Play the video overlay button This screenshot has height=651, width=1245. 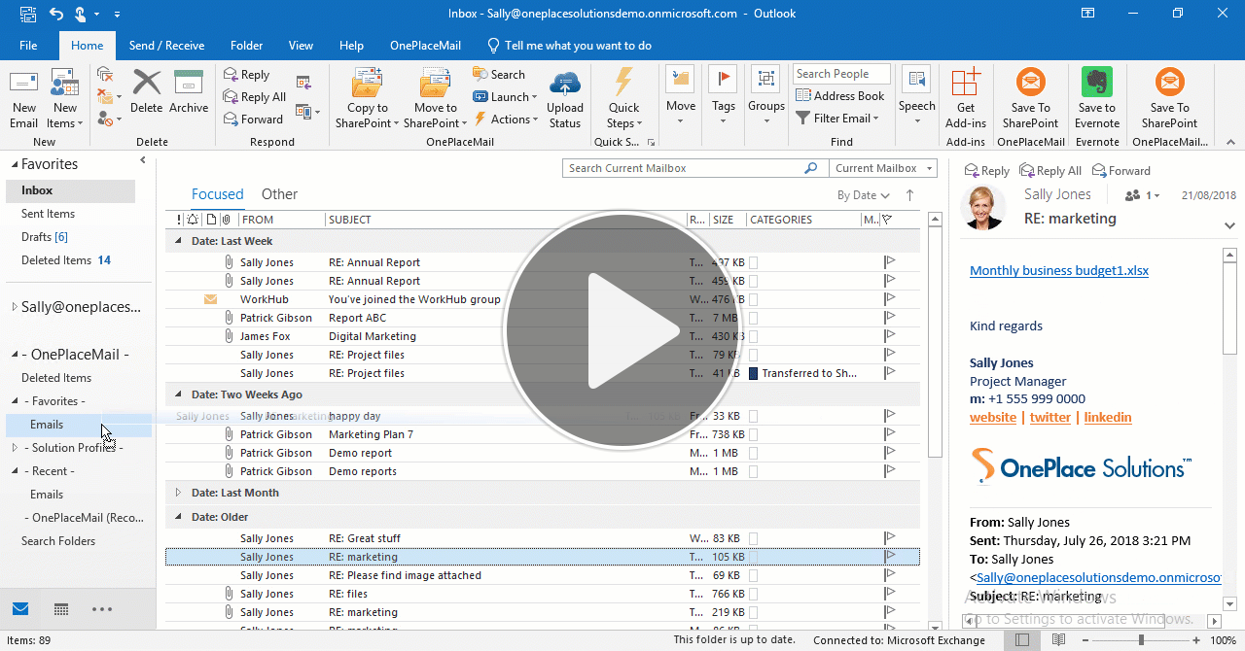click(x=621, y=331)
